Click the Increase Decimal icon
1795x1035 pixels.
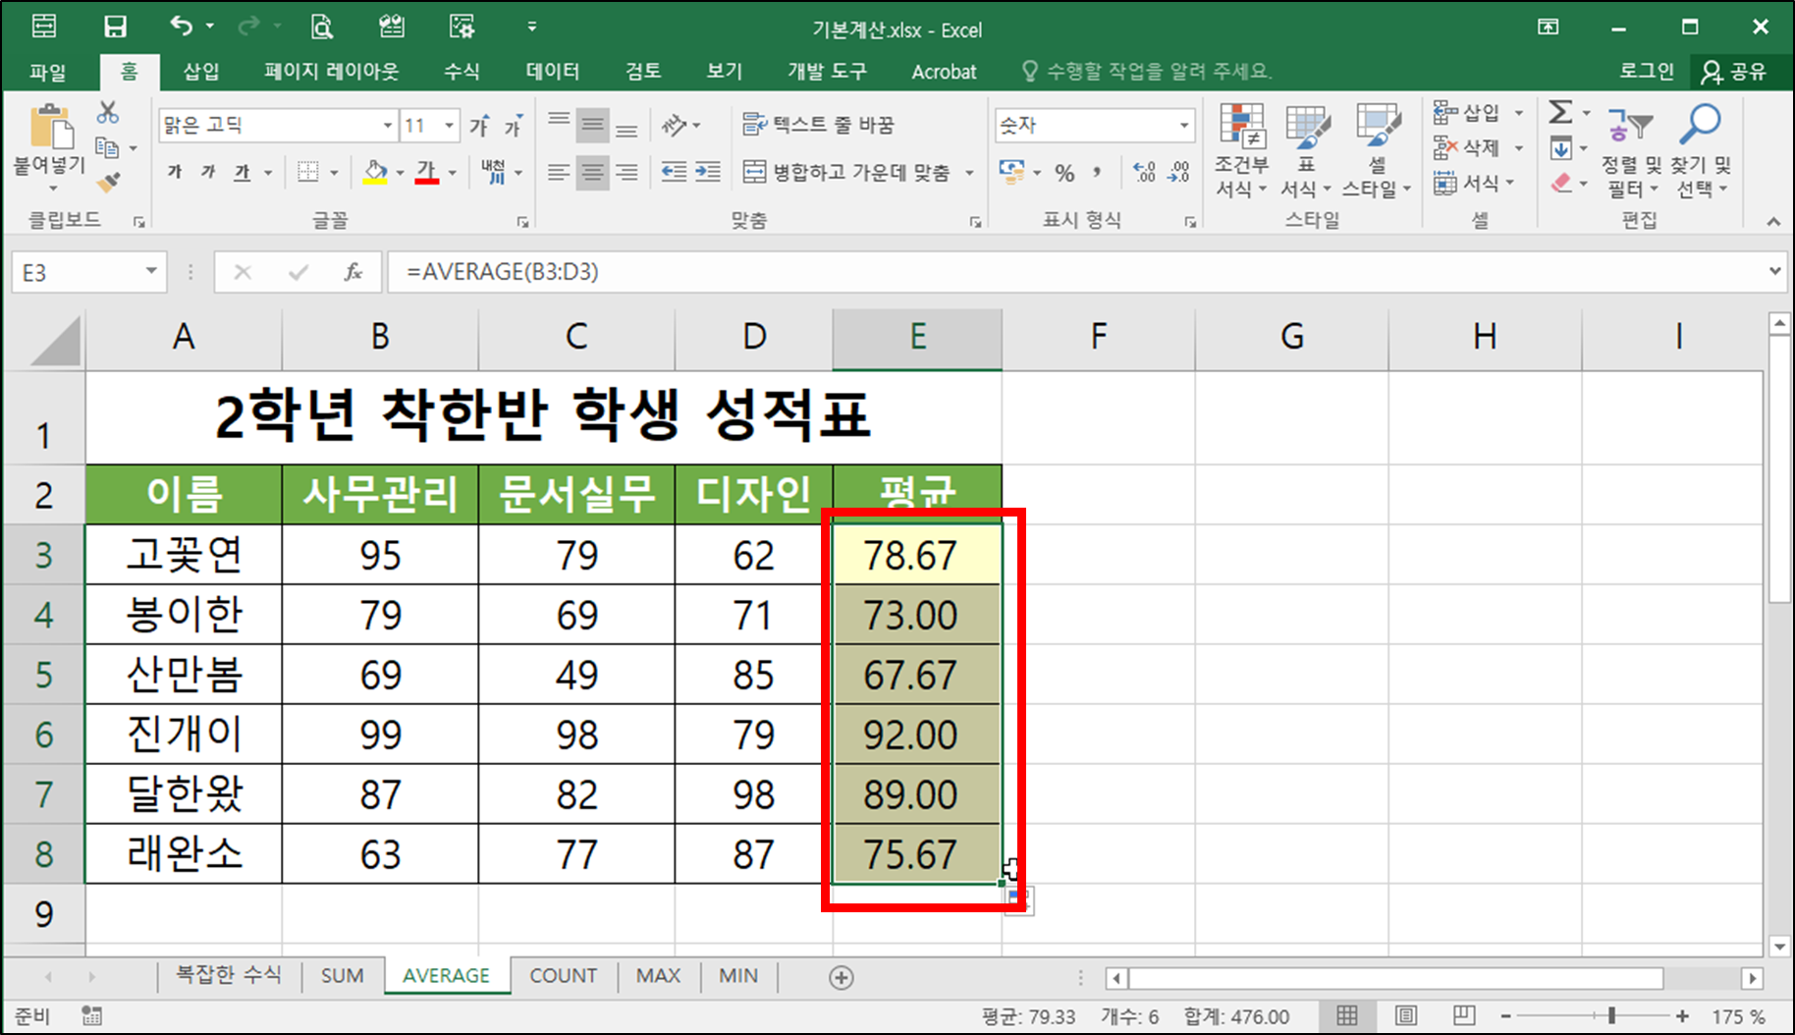pos(1142,173)
